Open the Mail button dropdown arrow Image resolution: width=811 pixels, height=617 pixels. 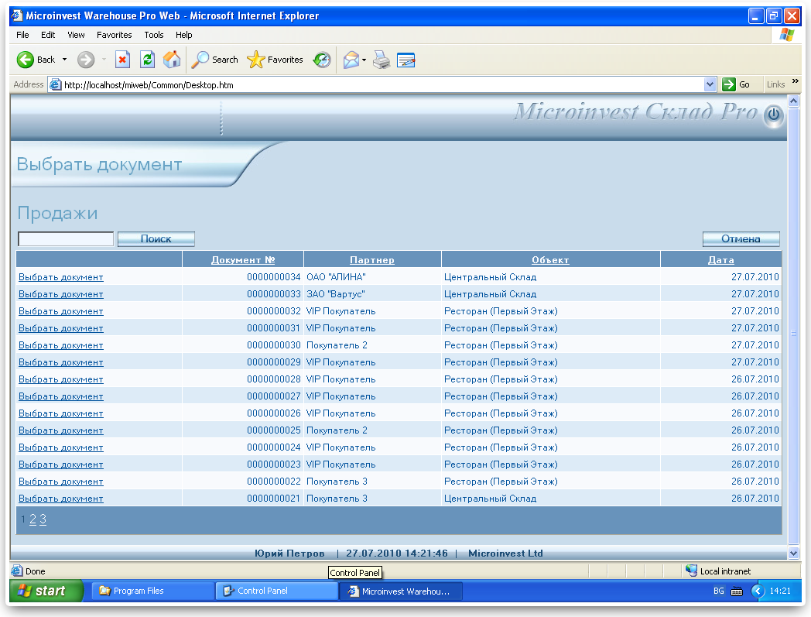364,60
